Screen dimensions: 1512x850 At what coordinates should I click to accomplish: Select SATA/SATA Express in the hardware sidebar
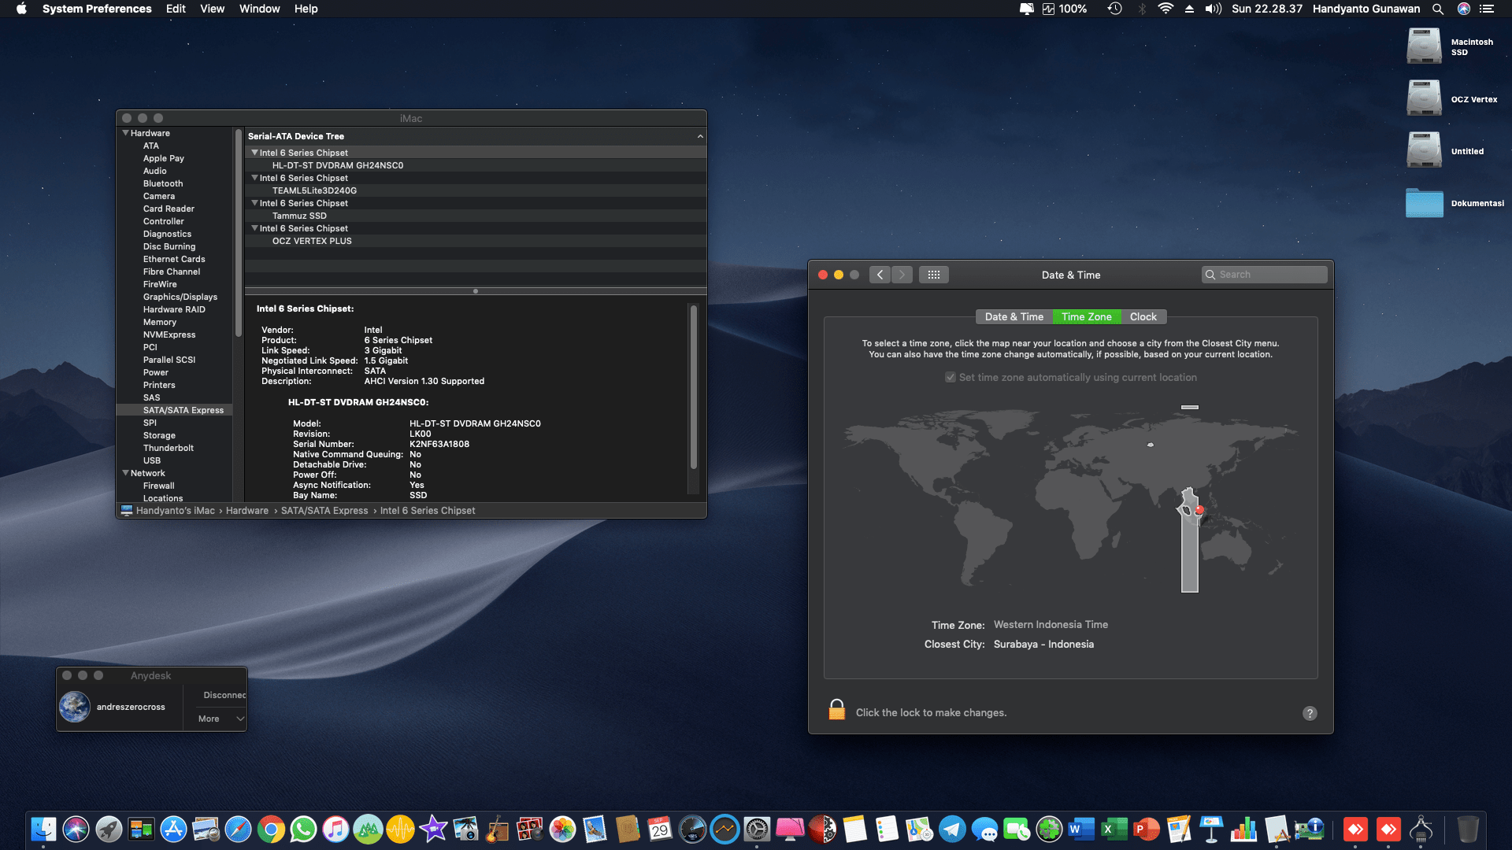tap(183, 410)
